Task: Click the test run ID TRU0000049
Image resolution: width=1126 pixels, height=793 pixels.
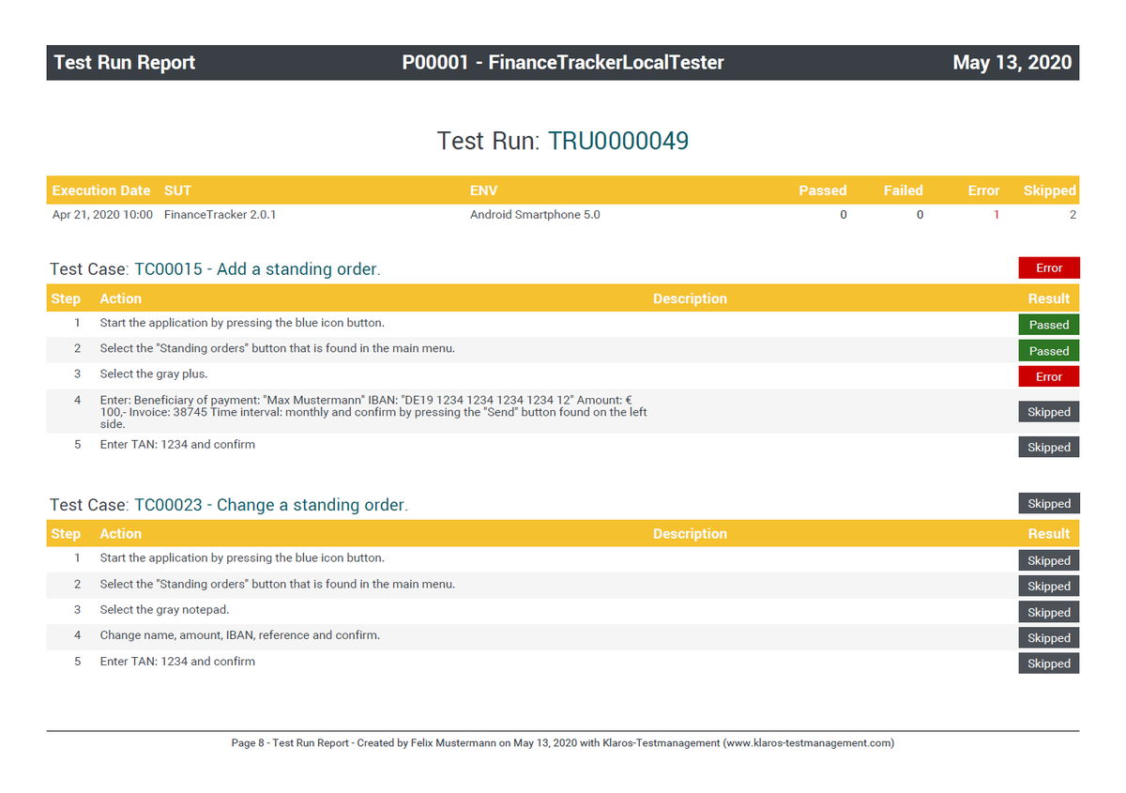Action: point(618,141)
